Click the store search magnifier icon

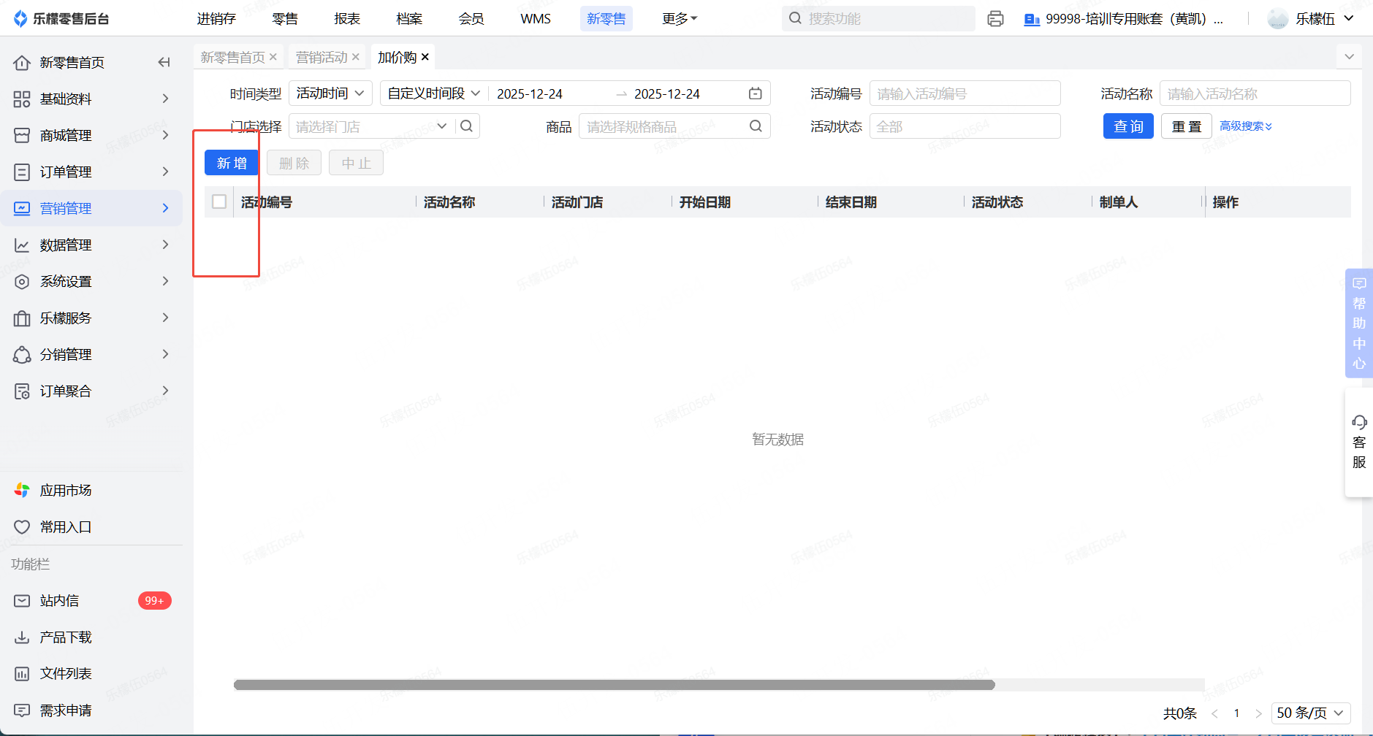pos(467,126)
